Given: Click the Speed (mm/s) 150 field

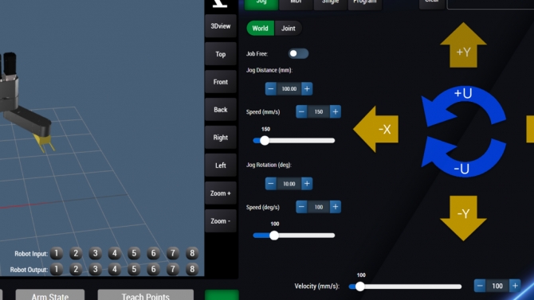Looking at the screenshot, I should point(319,111).
